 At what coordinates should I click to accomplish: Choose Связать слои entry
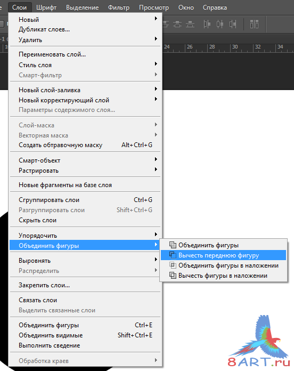(85, 300)
